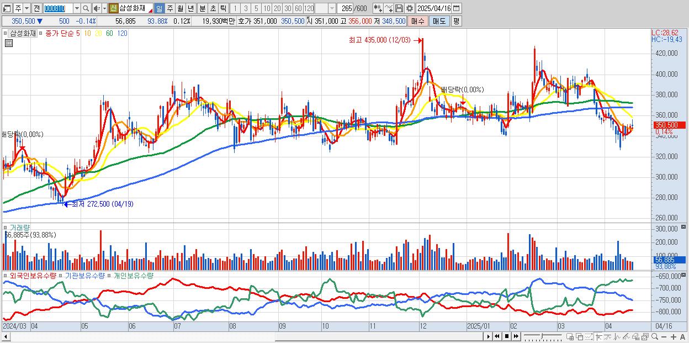Click the indicator line tool icon beside save
The width and height of the screenshot is (689, 343).
point(389,8)
